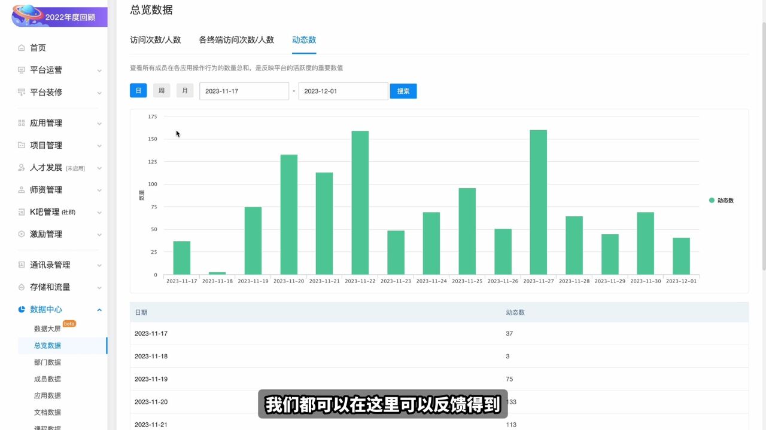The width and height of the screenshot is (766, 430).
Task: Click the 师资管理 icon
Action: click(22, 190)
